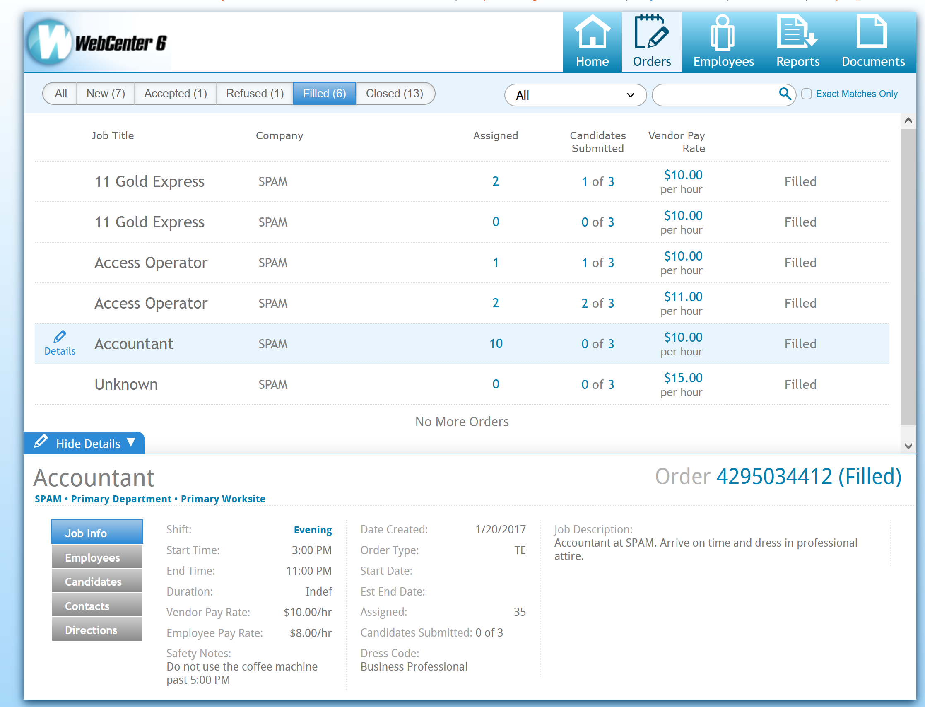Click the scroll down arrow of the order list
The height and width of the screenshot is (707, 925).
tap(908, 446)
